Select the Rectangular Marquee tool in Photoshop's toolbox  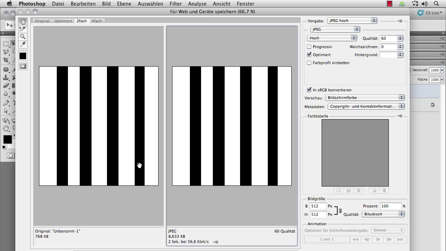click(x=6, y=44)
